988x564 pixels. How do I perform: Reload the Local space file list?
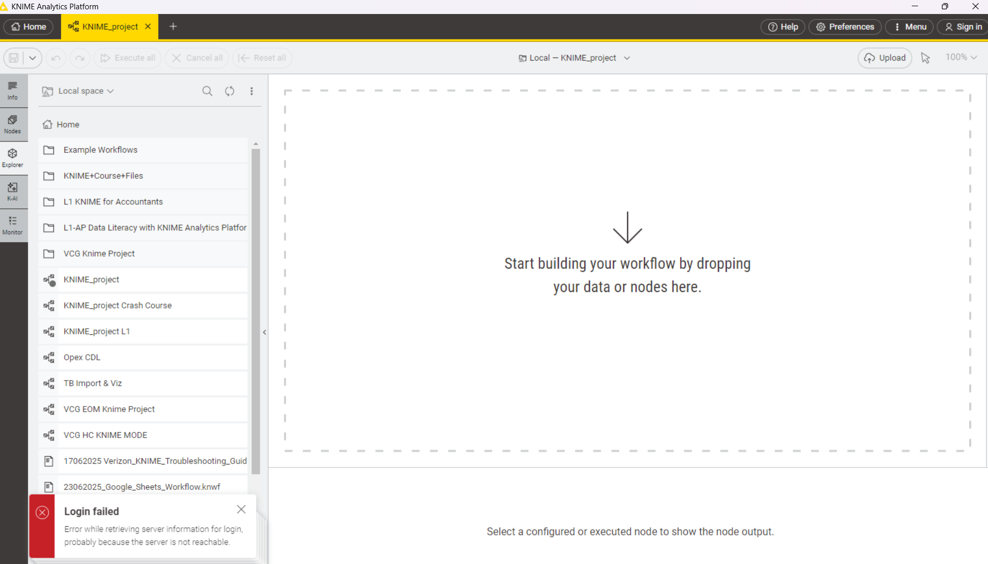[230, 91]
